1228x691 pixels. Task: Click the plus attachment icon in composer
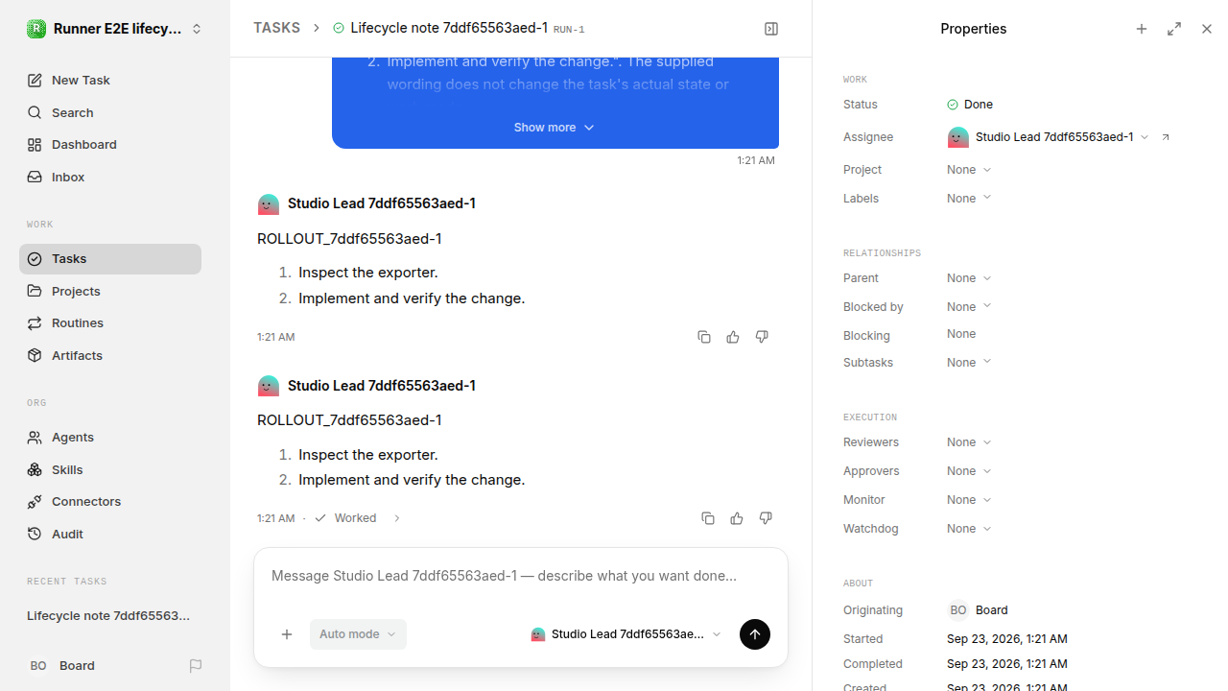(287, 634)
